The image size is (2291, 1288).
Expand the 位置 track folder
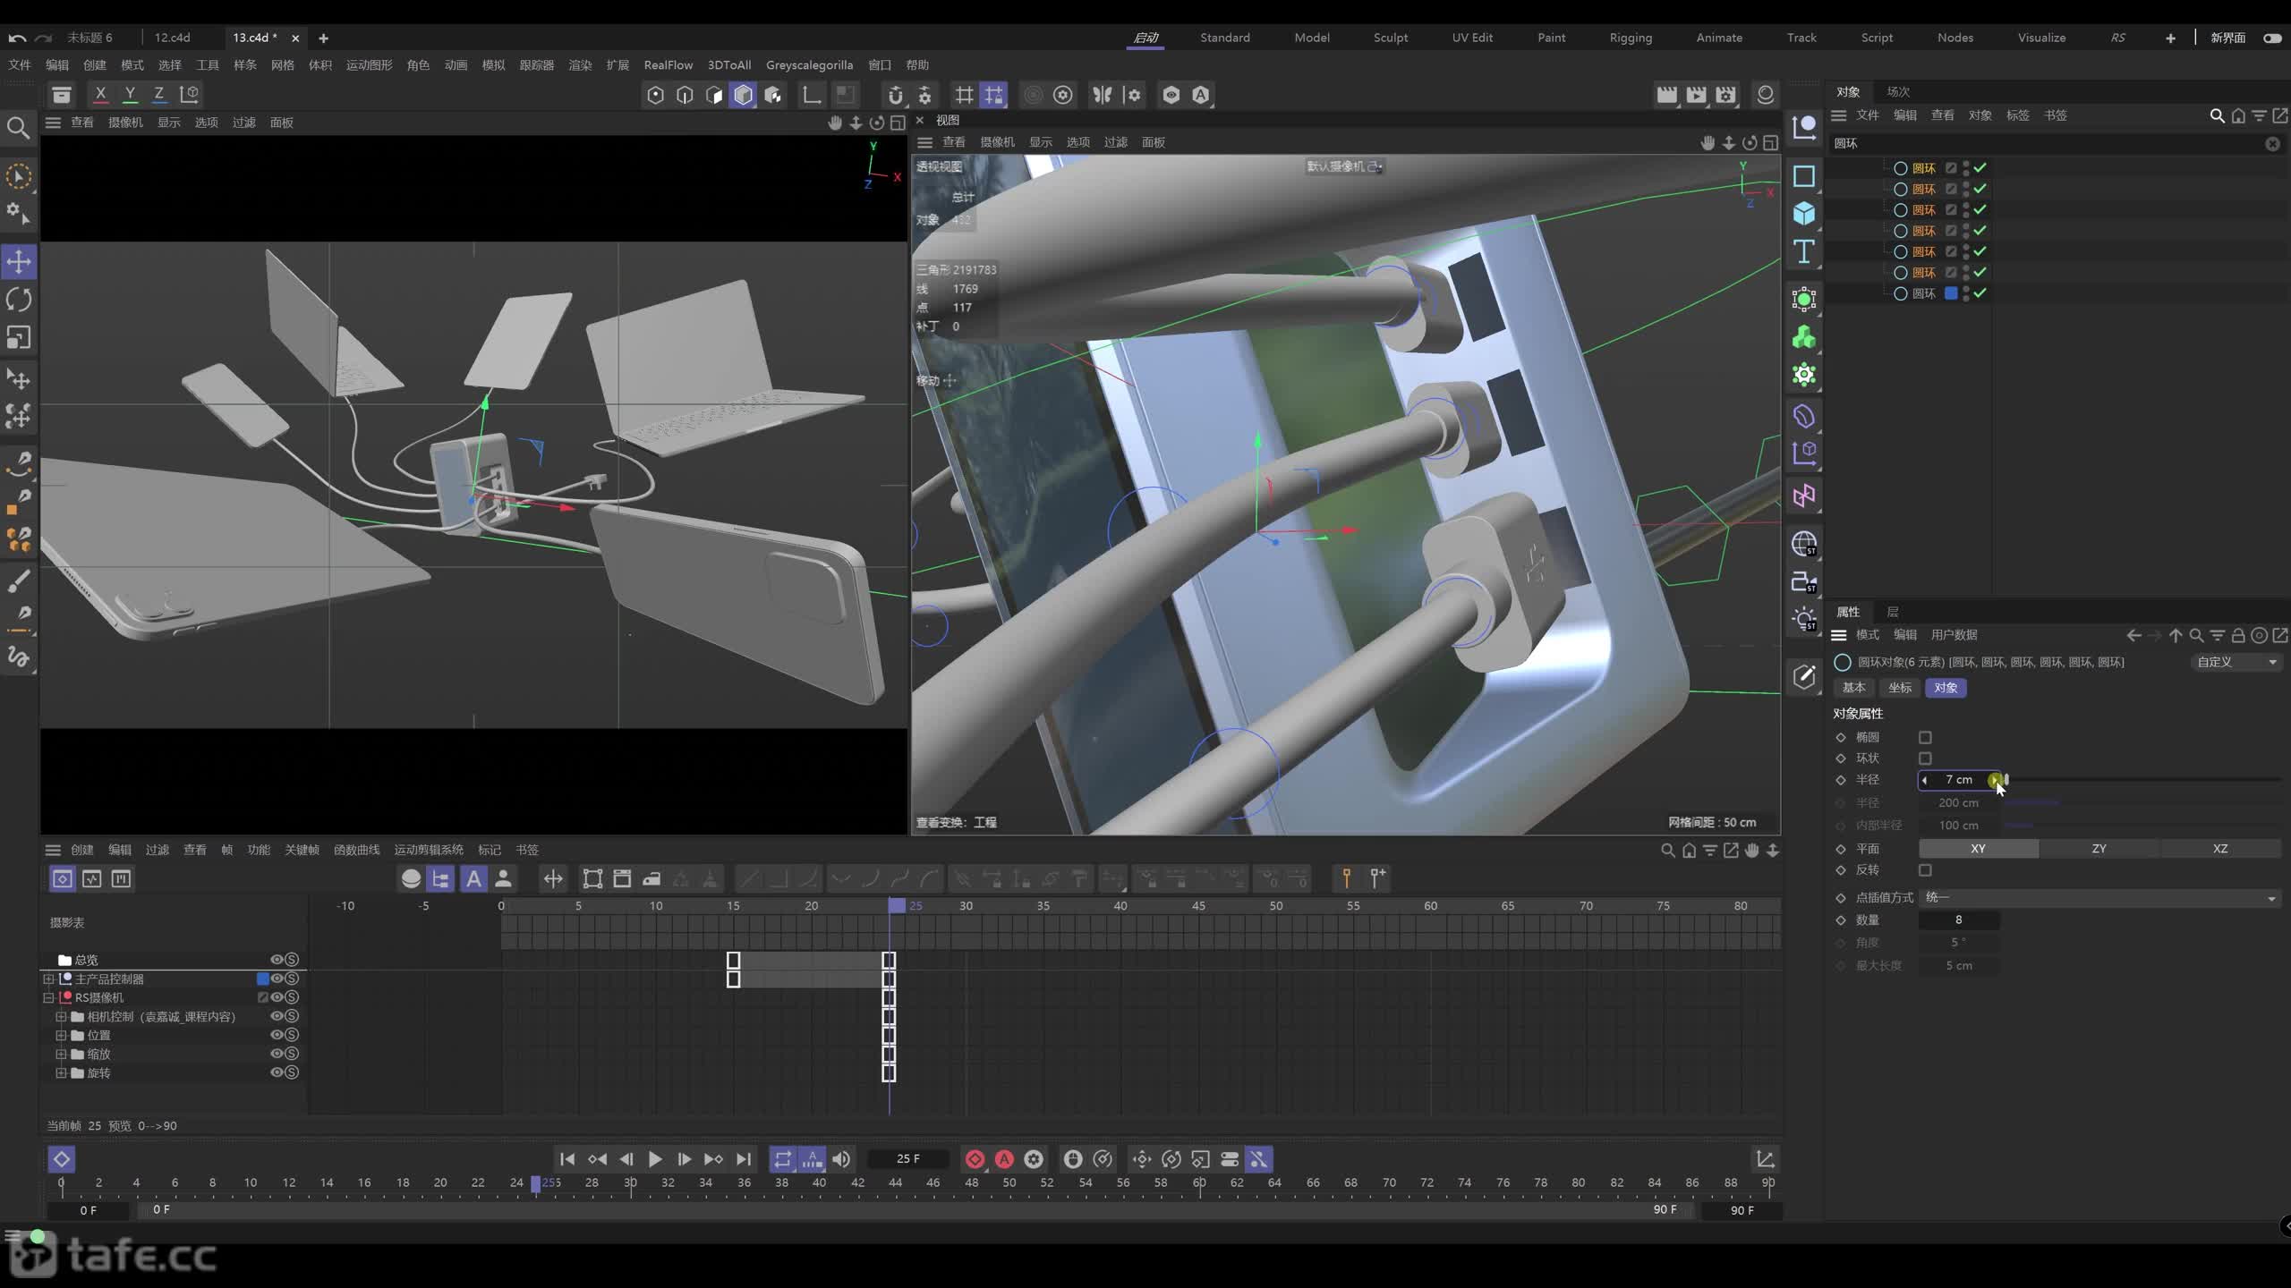(61, 1036)
